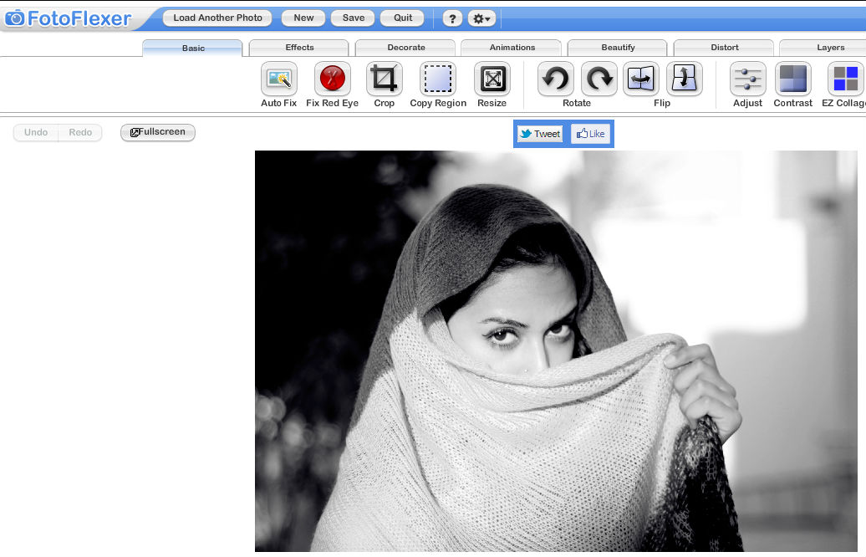Open the help question mark button

pos(452,18)
